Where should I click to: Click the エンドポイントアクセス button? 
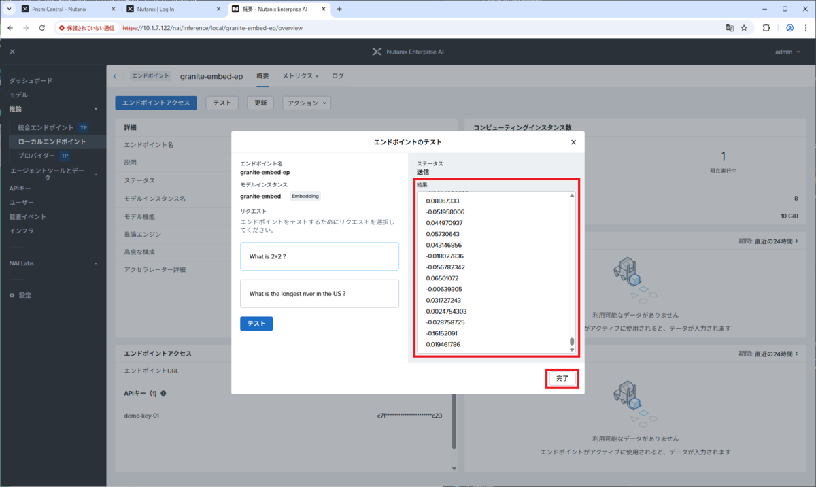pos(156,103)
